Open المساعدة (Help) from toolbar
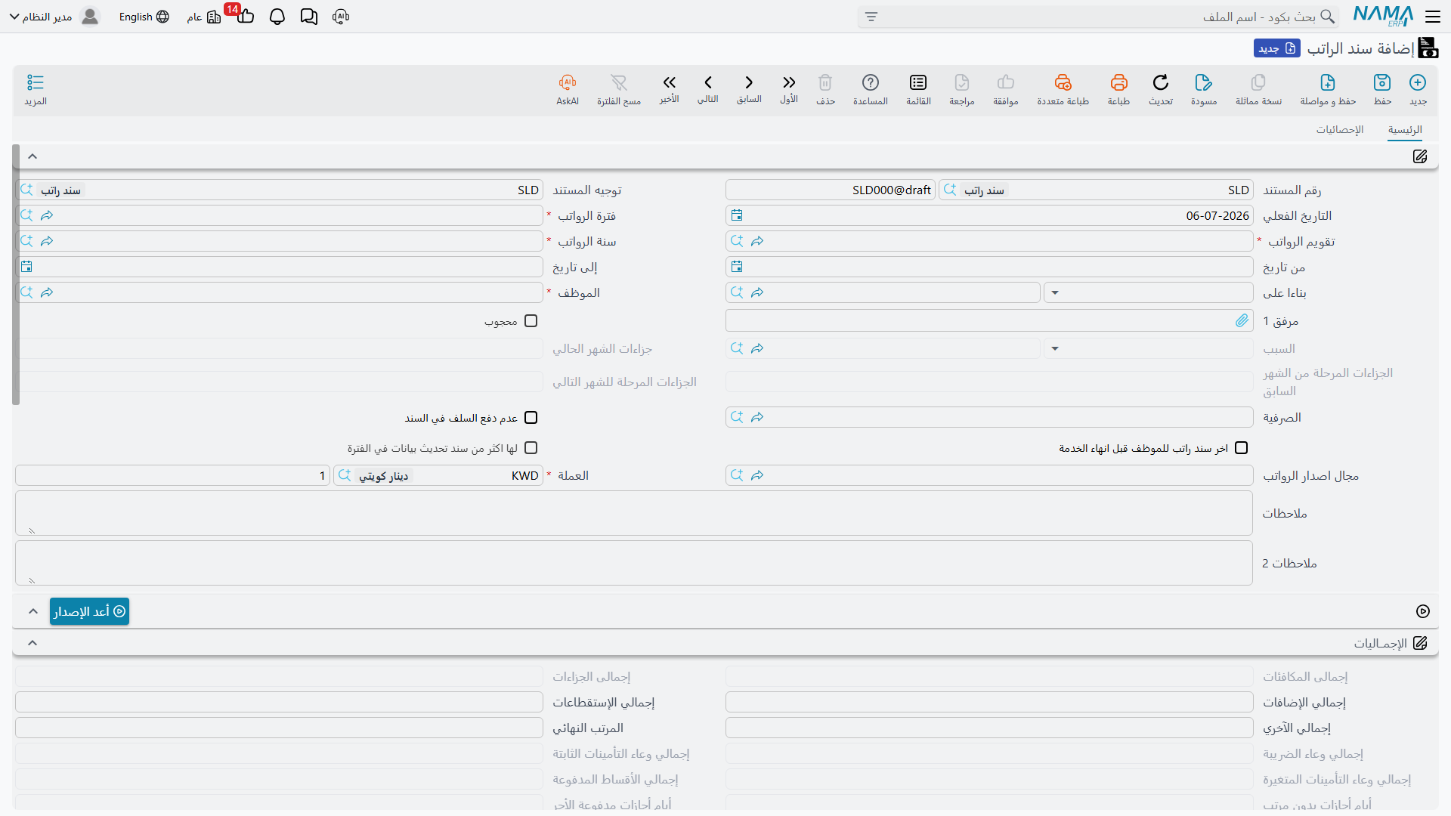The height and width of the screenshot is (816, 1451). (871, 82)
